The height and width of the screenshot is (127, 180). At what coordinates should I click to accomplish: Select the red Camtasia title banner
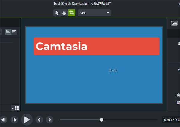tap(96, 46)
